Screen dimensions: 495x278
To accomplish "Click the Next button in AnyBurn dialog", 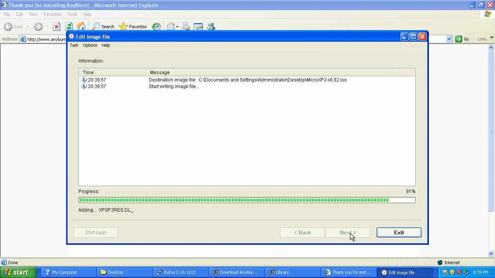I will 348,232.
